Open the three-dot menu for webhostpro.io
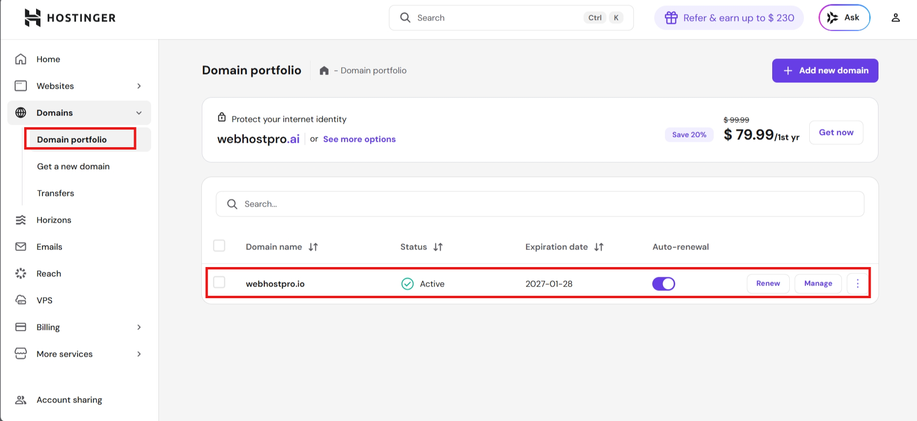Image resolution: width=917 pixels, height=421 pixels. pyautogui.click(x=858, y=284)
